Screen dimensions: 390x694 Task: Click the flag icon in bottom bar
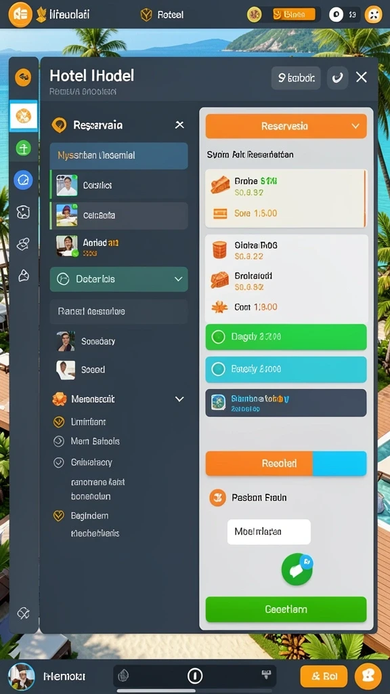267,675
